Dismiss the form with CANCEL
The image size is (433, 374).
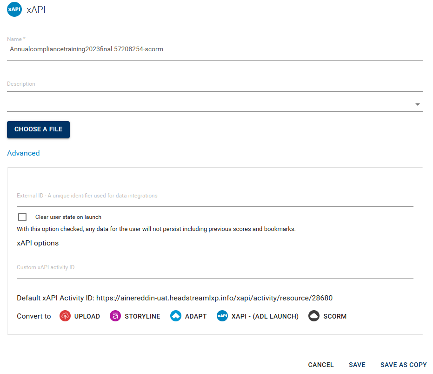(x=320, y=365)
